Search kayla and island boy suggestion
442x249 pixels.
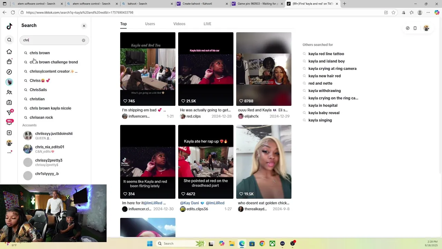(327, 61)
